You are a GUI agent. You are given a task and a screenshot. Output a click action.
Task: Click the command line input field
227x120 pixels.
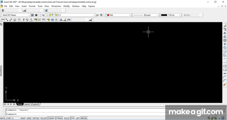(x=85, y=114)
